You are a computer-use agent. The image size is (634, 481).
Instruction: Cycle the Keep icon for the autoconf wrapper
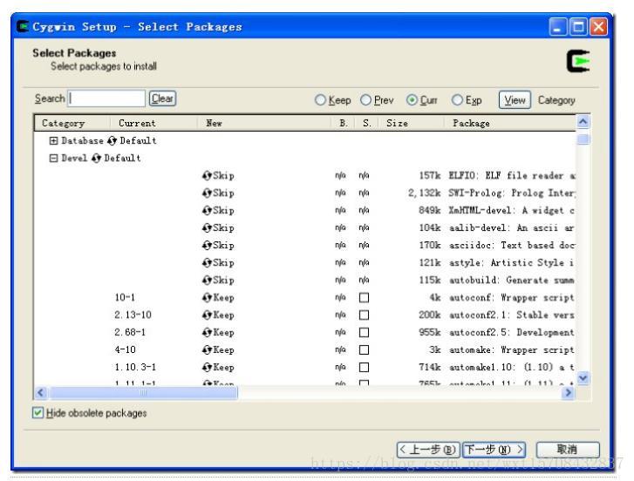coord(207,298)
